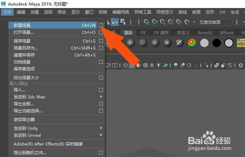Open option box for 导出全部
The image size is (245, 157).
[x=101, y=104]
